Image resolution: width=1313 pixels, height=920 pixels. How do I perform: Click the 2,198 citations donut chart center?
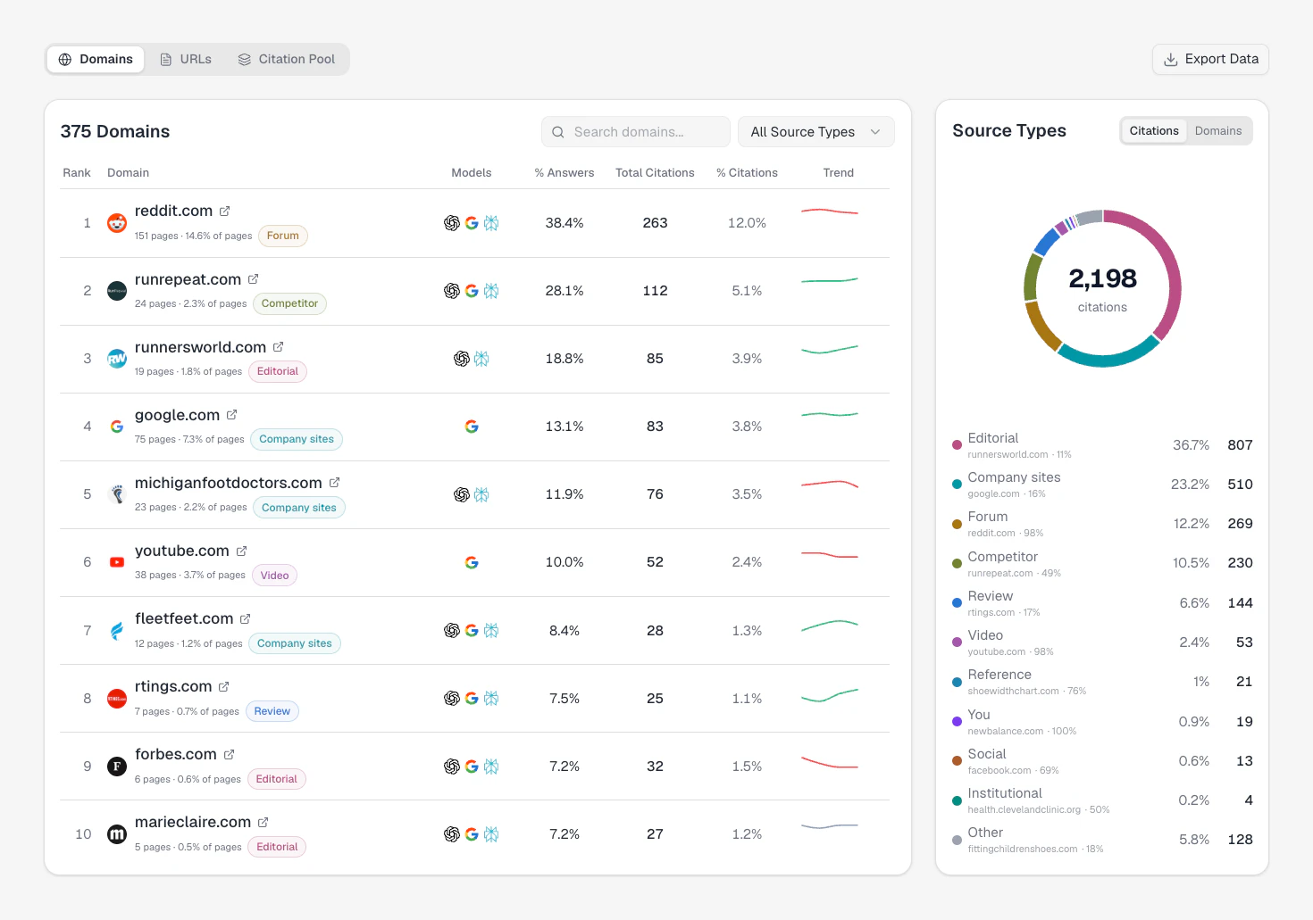click(x=1102, y=289)
